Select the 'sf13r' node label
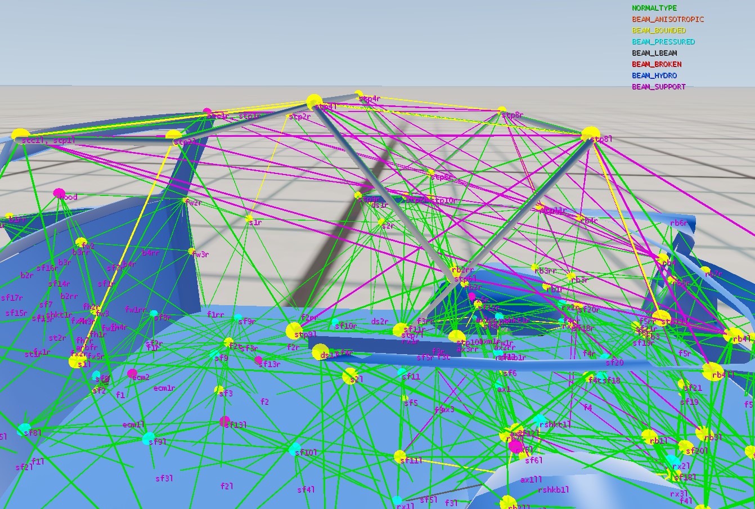 (x=269, y=364)
